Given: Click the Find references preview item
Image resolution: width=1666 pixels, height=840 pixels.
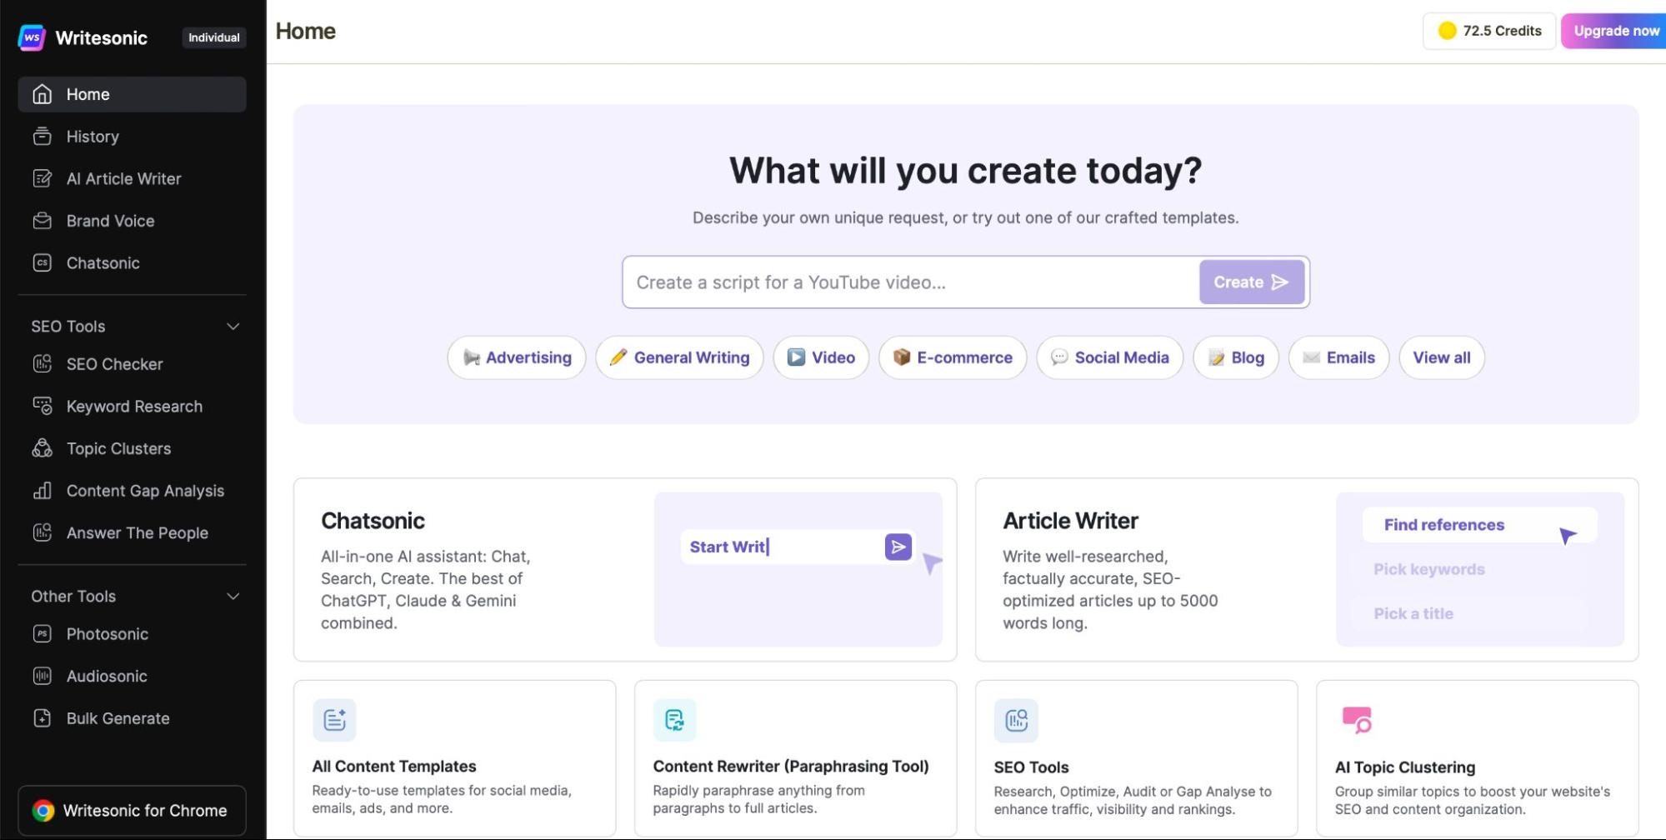Looking at the screenshot, I should (x=1479, y=525).
